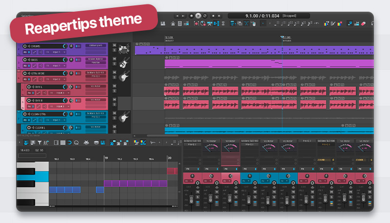Click the magnet snap icon in MIDI editor toolbar

click(x=69, y=142)
